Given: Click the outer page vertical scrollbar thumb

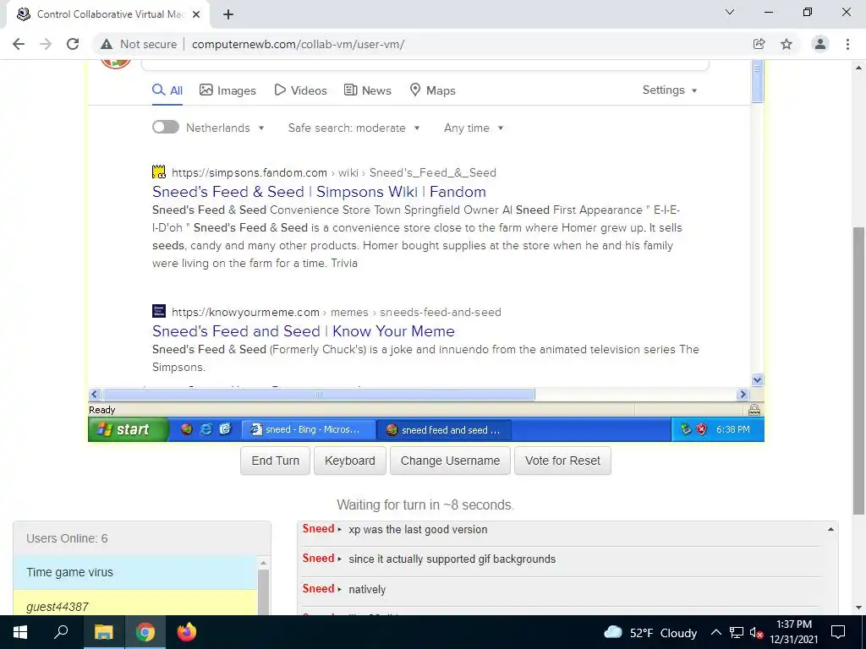Looking at the screenshot, I should pos(858,371).
